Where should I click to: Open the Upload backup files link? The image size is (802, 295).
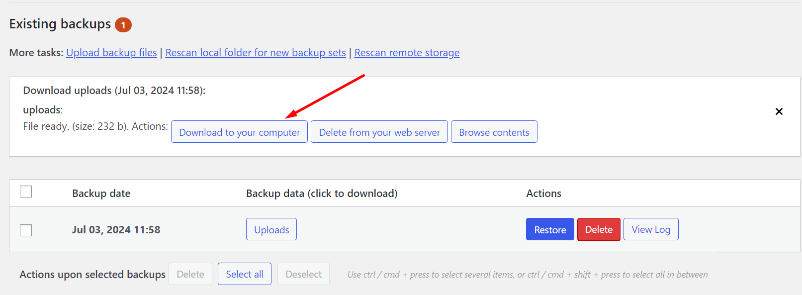click(111, 52)
